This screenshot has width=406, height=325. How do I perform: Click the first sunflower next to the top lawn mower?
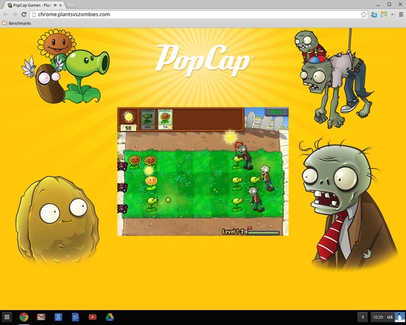tap(135, 162)
